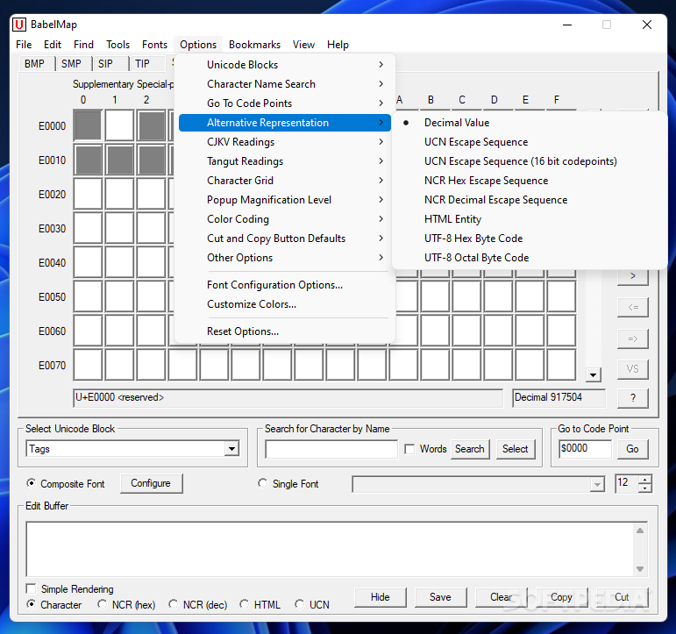Click the Save button
The image size is (676, 634).
[440, 597]
